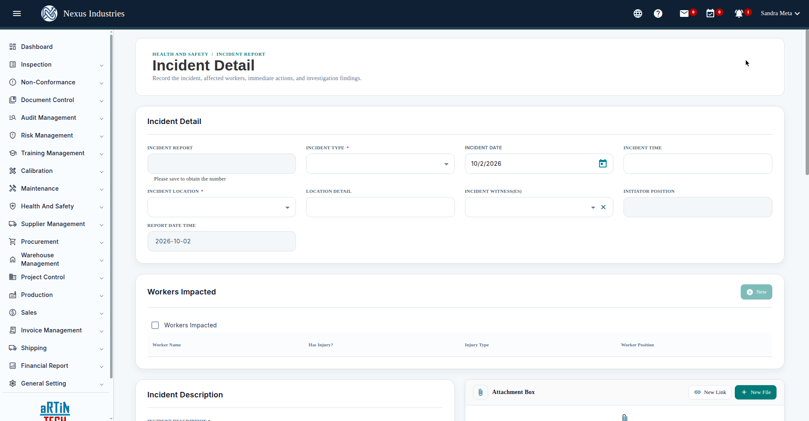809x421 pixels.
Task: Click the New Link button
Action: (x=710, y=392)
